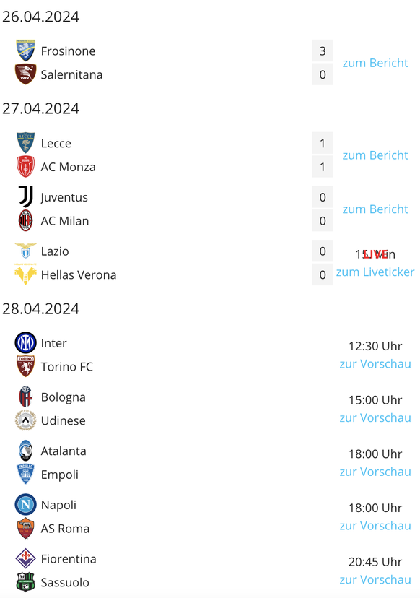This screenshot has width=420, height=598.
Task: Open preview for Fiorentina vs Sassuolo
Action: coord(375,580)
